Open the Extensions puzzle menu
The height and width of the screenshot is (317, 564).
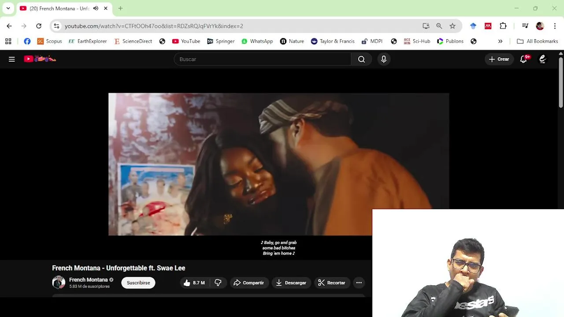click(x=503, y=26)
